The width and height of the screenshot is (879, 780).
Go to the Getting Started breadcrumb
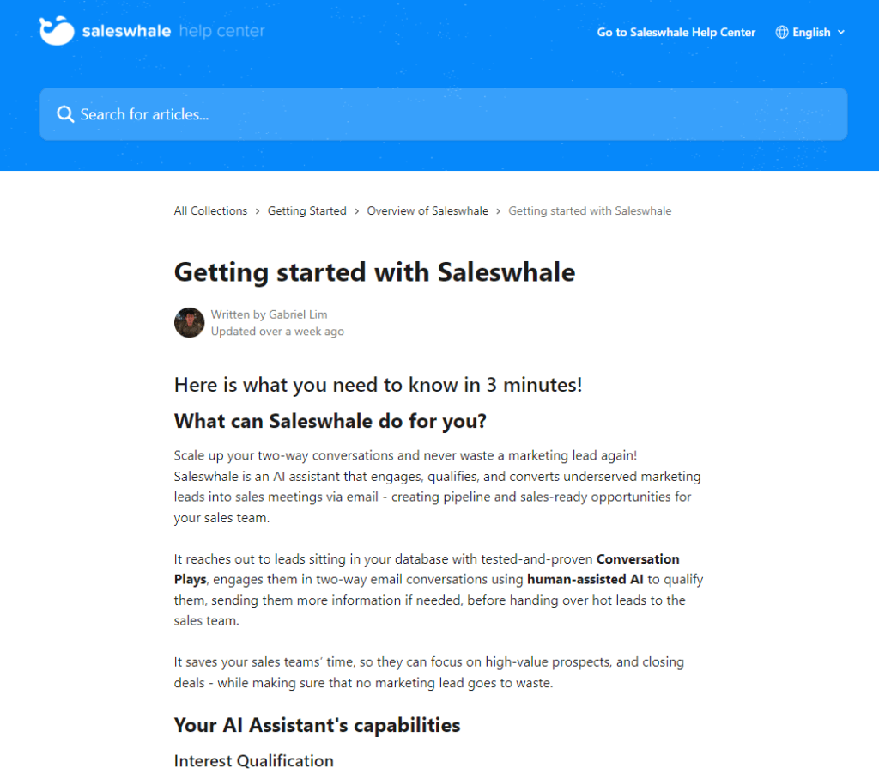pyautogui.click(x=306, y=210)
